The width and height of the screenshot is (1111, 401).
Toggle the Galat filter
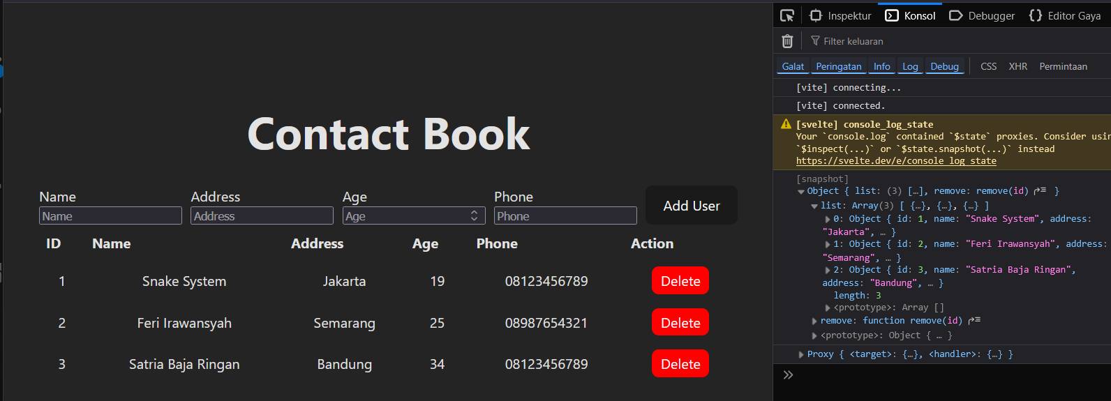(793, 66)
